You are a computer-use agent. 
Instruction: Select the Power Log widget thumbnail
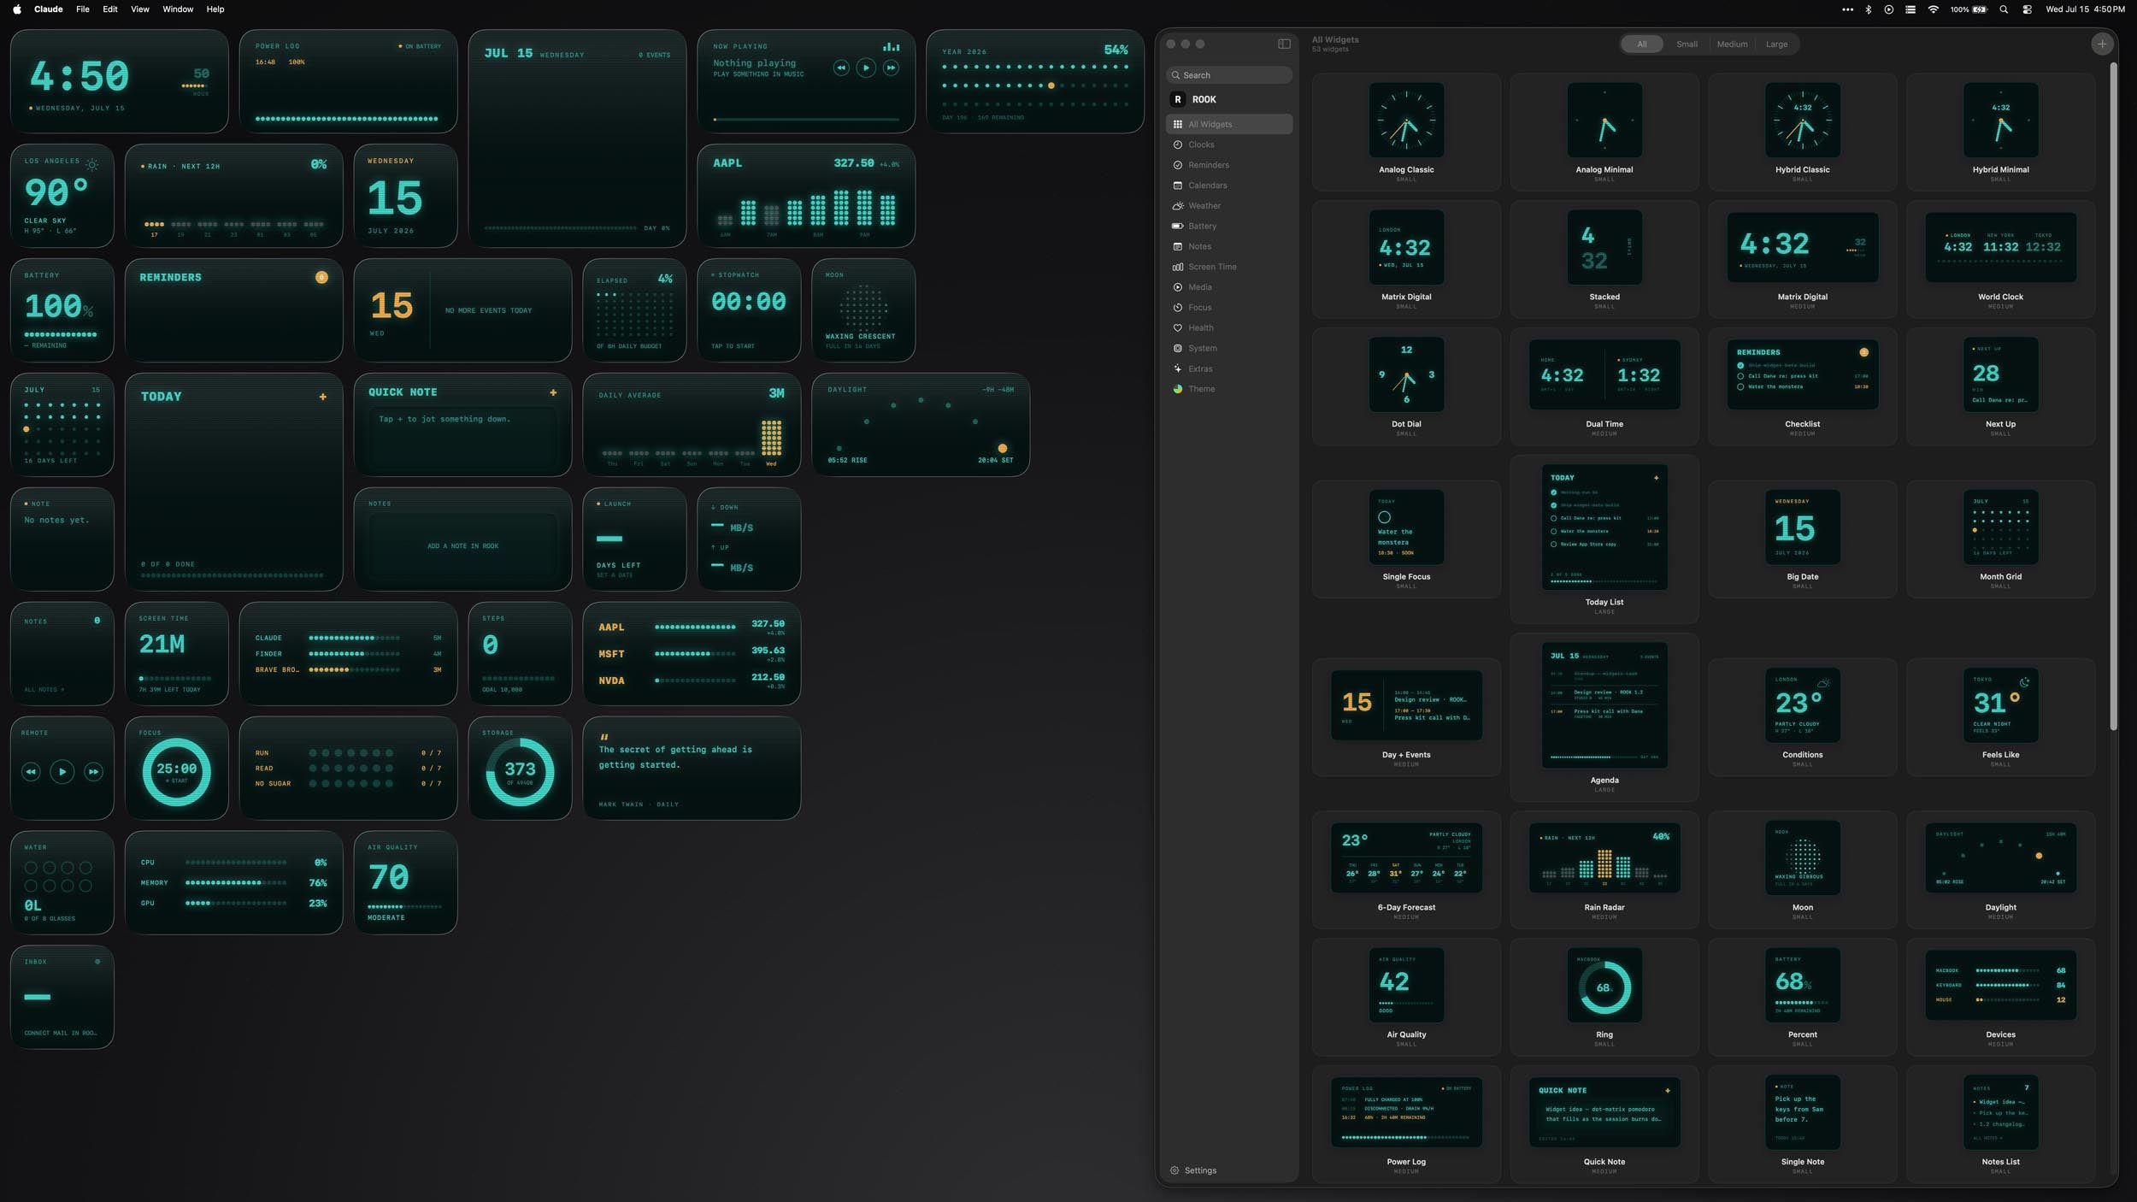[x=1406, y=1112]
